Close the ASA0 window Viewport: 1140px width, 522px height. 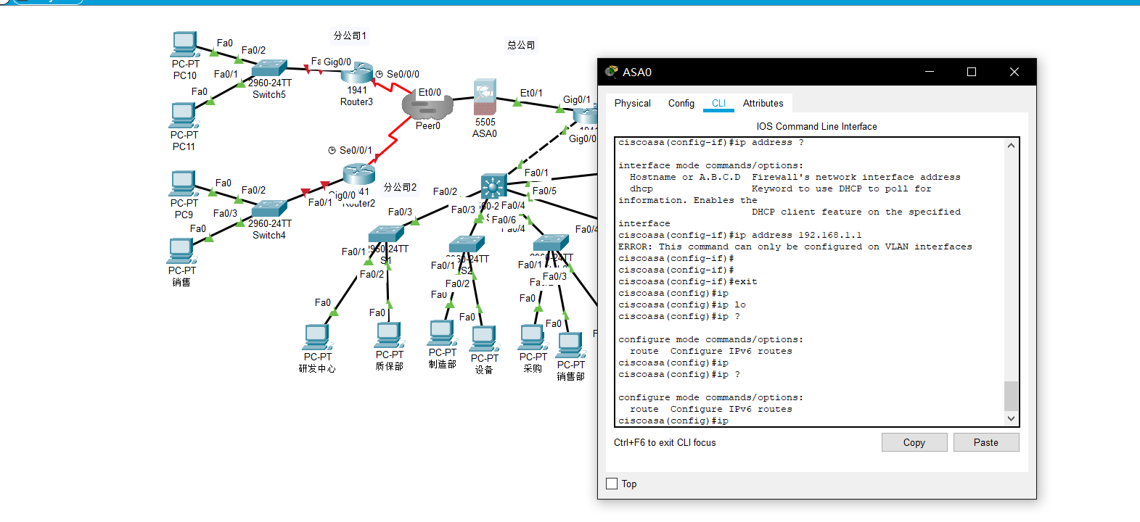click(x=1014, y=72)
